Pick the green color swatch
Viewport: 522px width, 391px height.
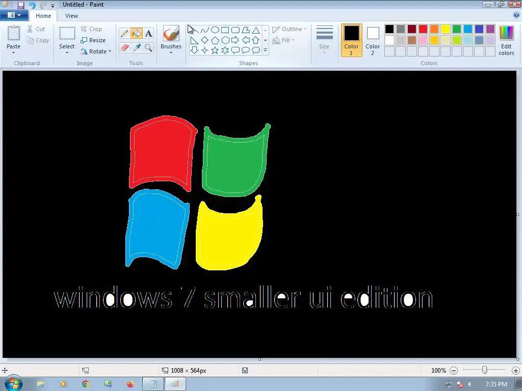point(457,29)
